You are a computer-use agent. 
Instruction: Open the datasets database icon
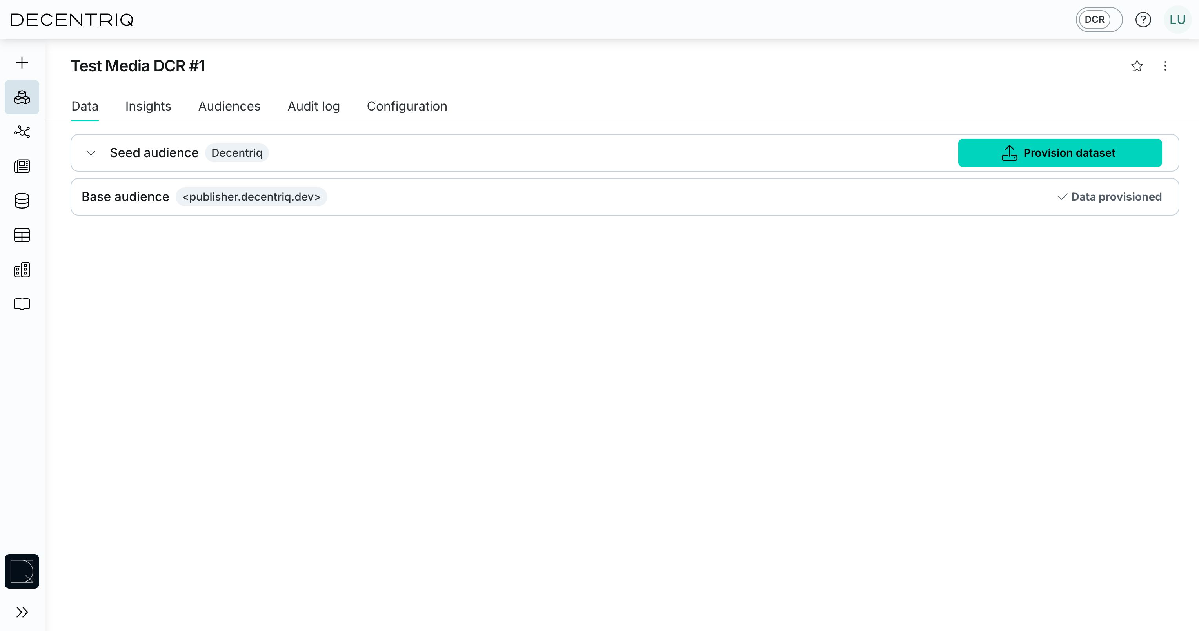[22, 201]
